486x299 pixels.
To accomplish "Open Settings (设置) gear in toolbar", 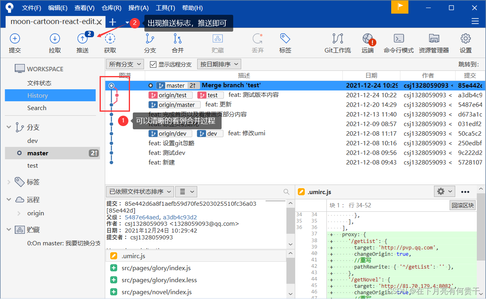I will click(466, 38).
